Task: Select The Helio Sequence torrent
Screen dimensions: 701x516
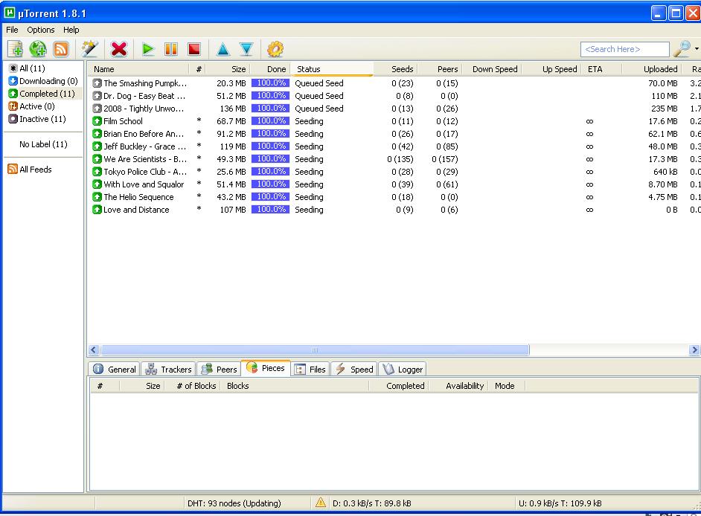Action: pyautogui.click(x=394, y=197)
